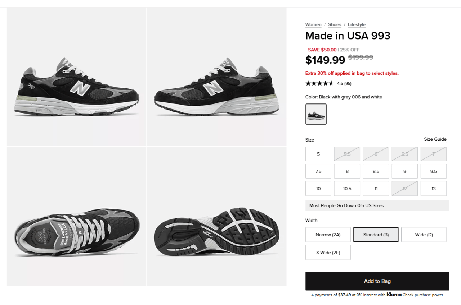The height and width of the screenshot is (305, 461).
Task: Click the star rating icons
Action: tap(319, 83)
